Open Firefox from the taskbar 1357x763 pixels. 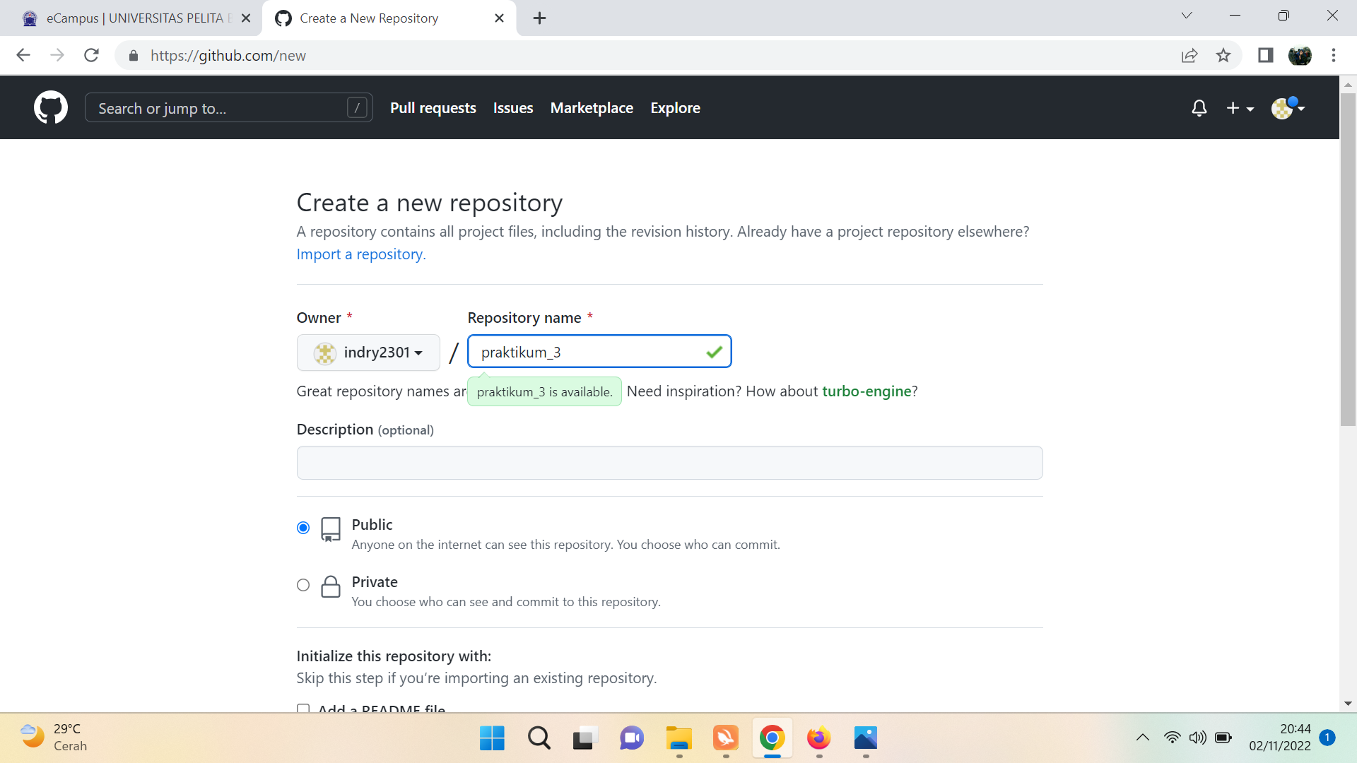(x=818, y=738)
